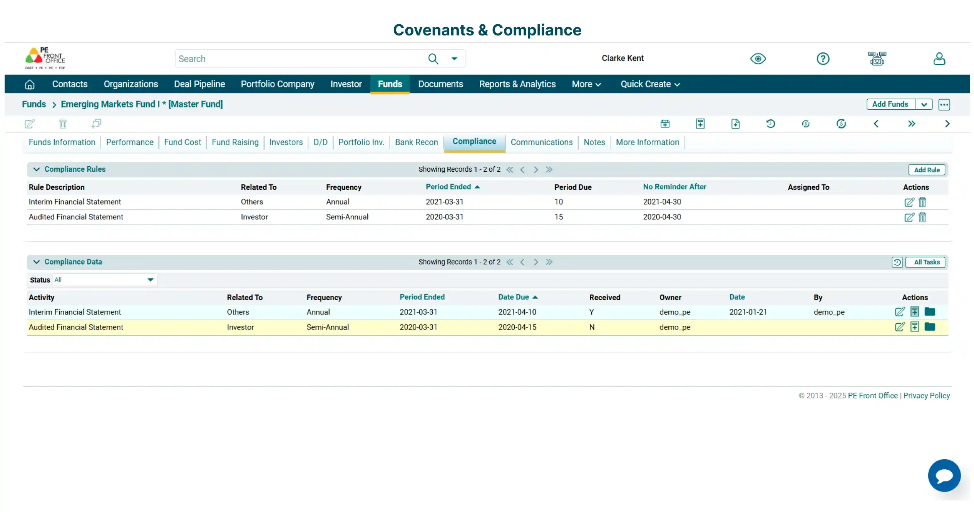974x512 pixels.
Task: Edit the Interim Financial Statement rule
Action: pos(909,202)
